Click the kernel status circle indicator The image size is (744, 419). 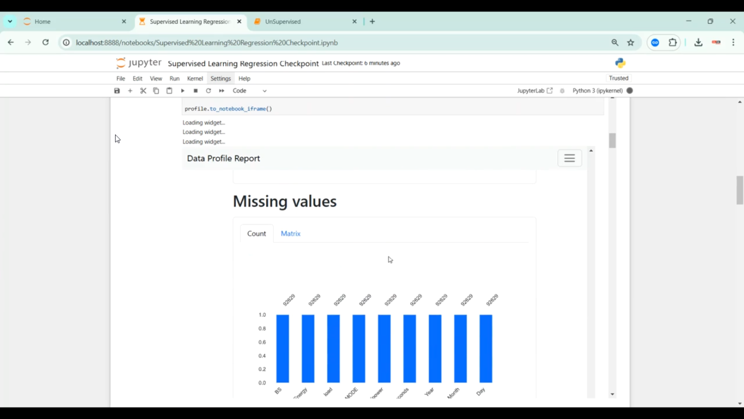coord(630,91)
